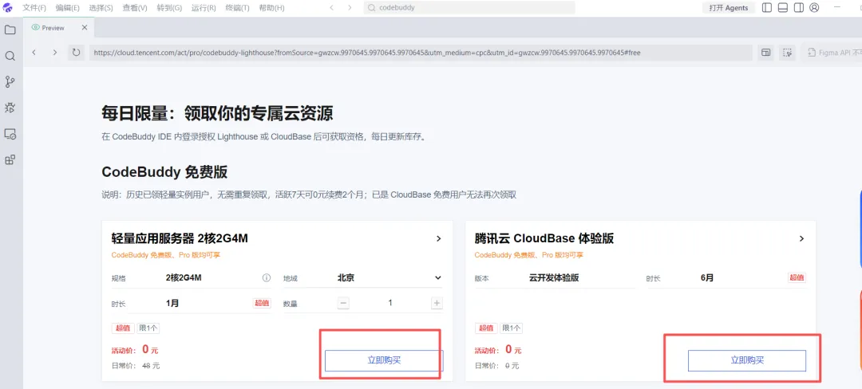
Task: Open the Run and Debug bug icon
Action: 10,108
